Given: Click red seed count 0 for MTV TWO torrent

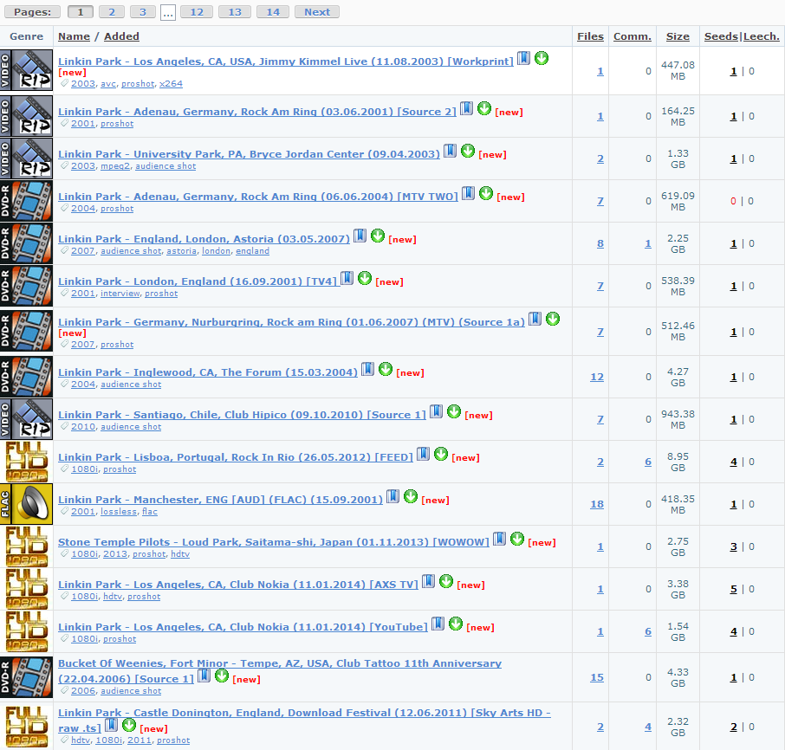Looking at the screenshot, I should [733, 201].
